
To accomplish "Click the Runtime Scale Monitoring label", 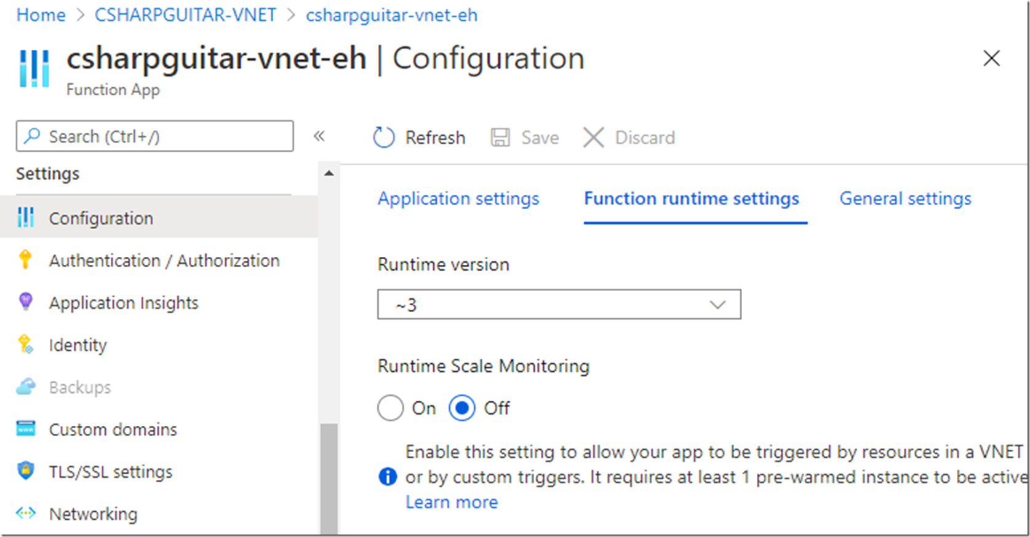I will pyautogui.click(x=484, y=366).
